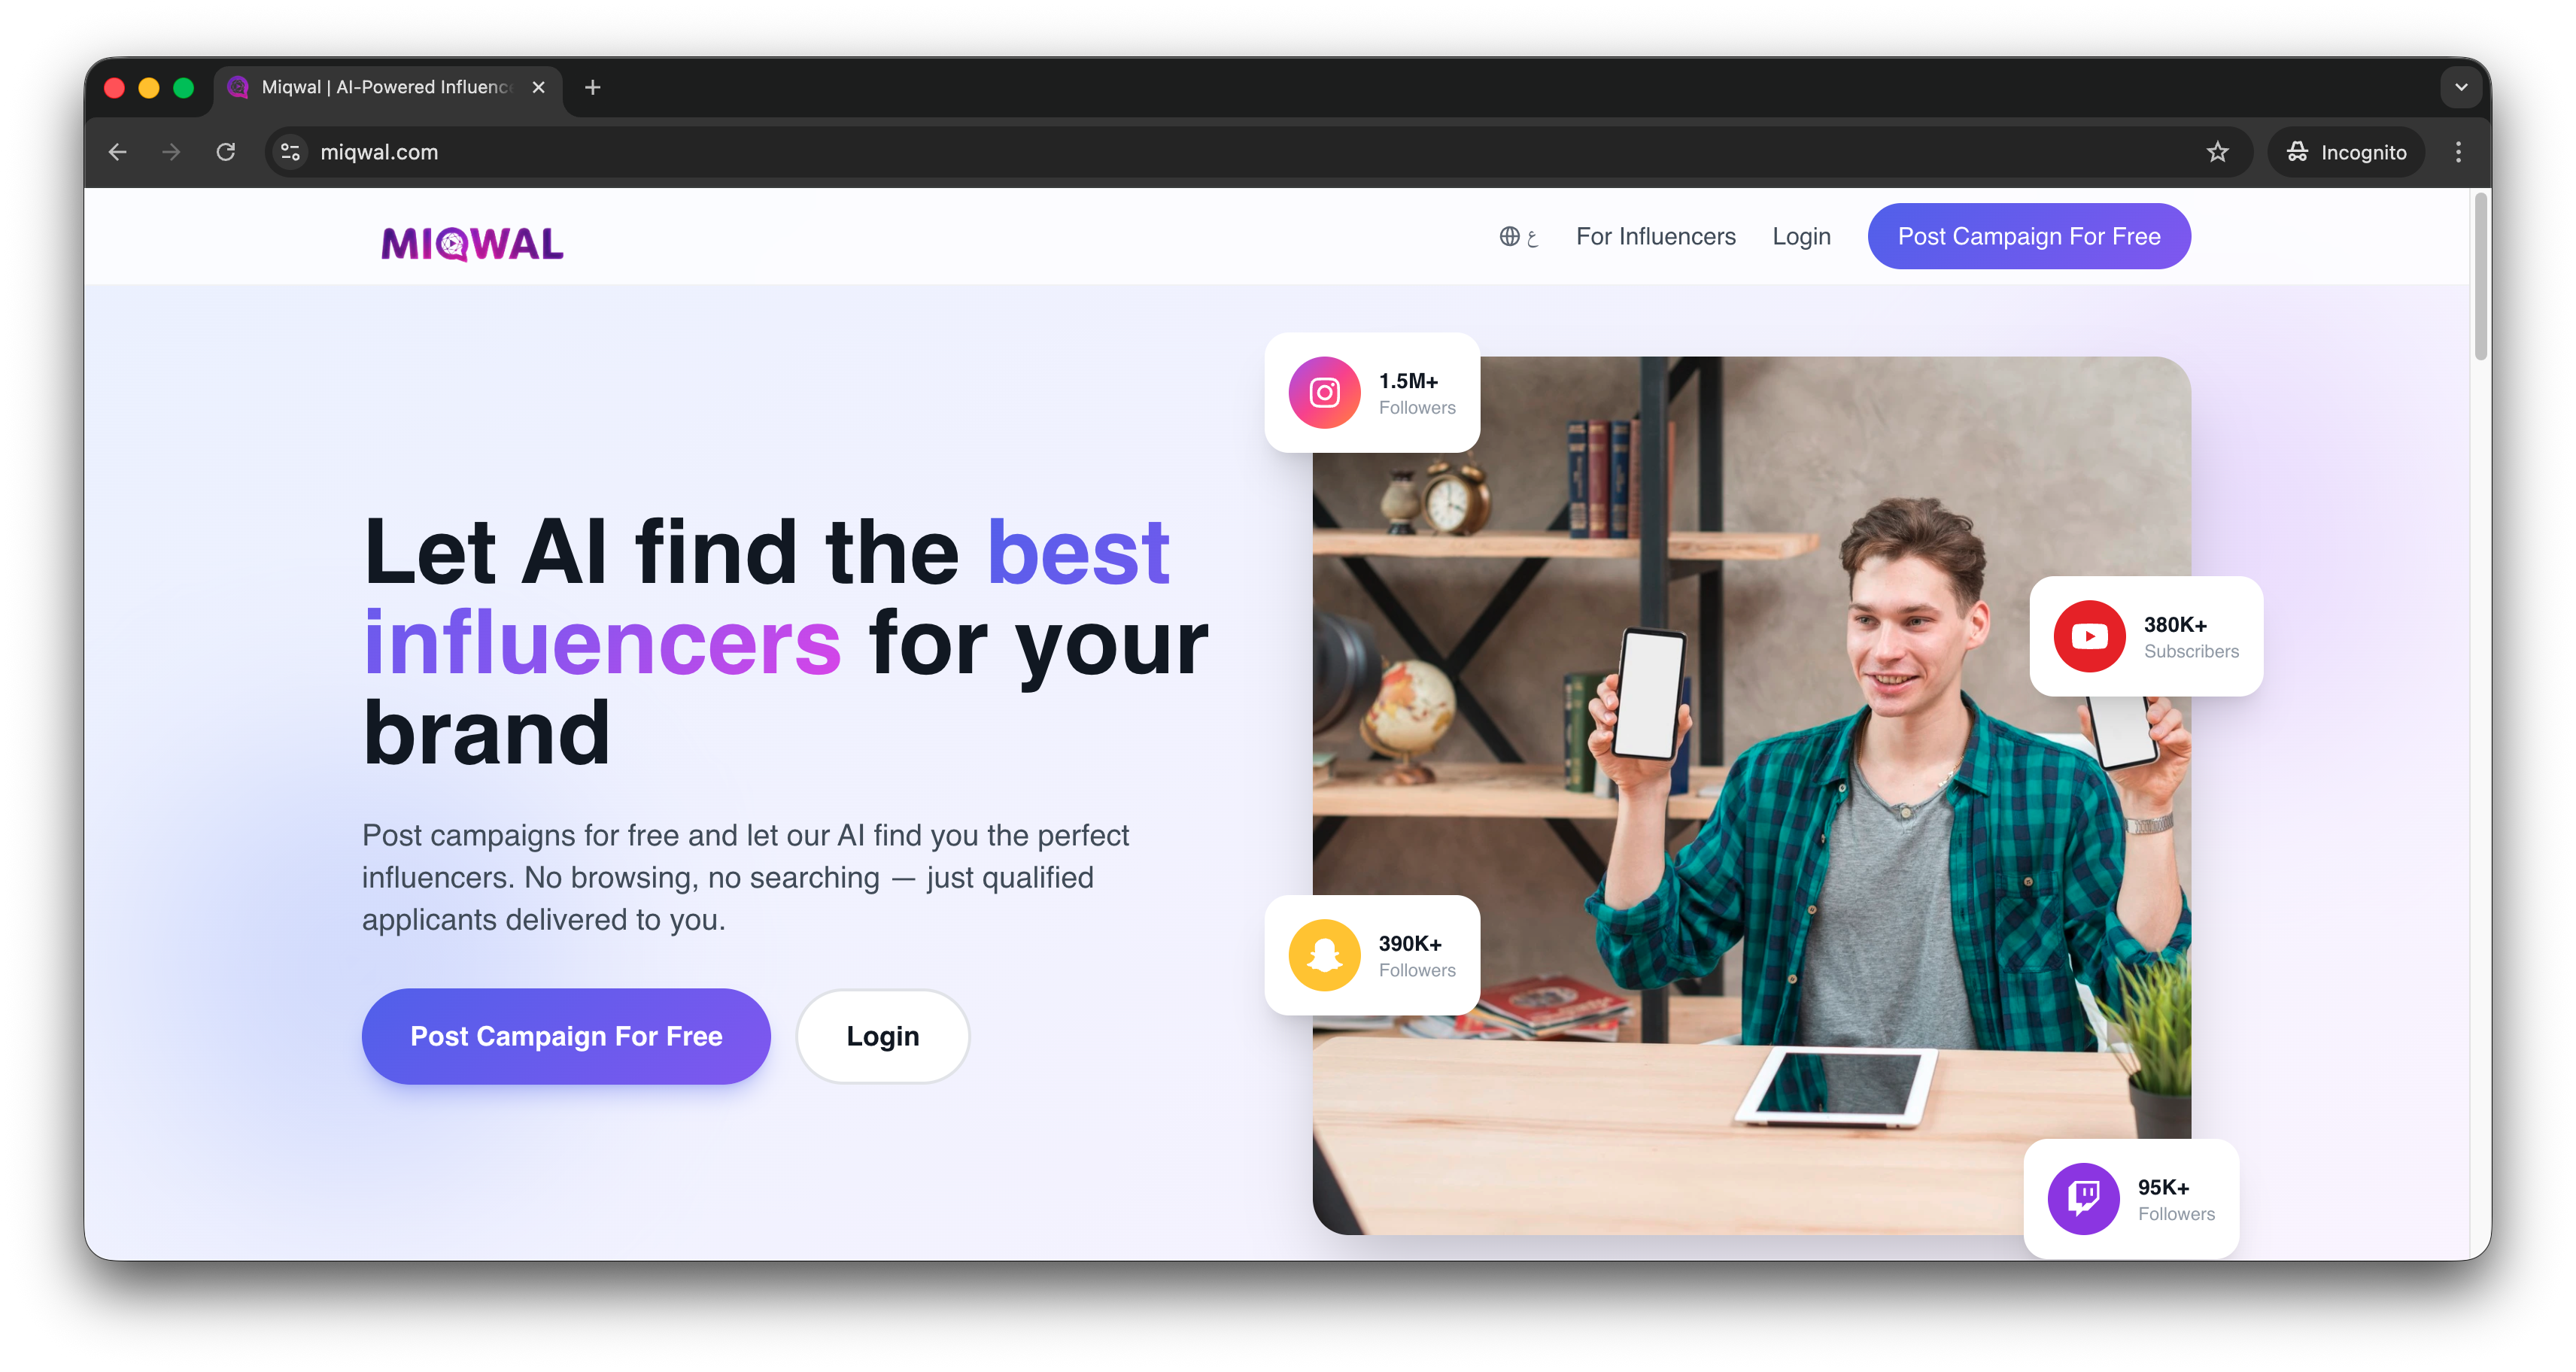This screenshot has width=2576, height=1372.
Task: Open the For Influencers nav item
Action: coord(1656,237)
